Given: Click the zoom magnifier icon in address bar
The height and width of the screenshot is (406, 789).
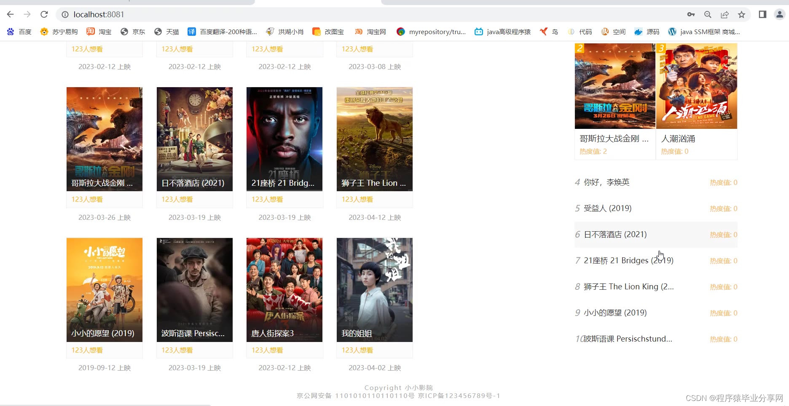Looking at the screenshot, I should point(708,14).
